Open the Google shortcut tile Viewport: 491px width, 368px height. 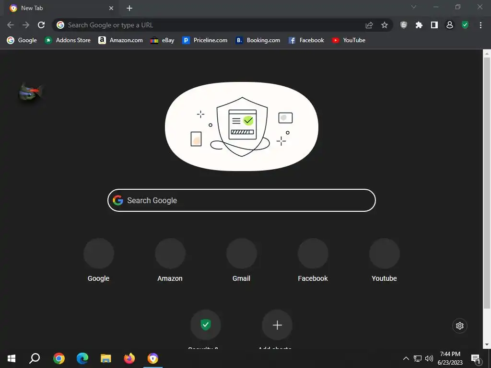99,260
